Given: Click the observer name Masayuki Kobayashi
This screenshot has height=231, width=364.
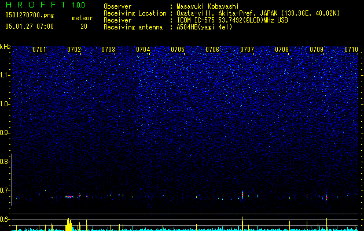Looking at the screenshot, I should click(208, 6).
